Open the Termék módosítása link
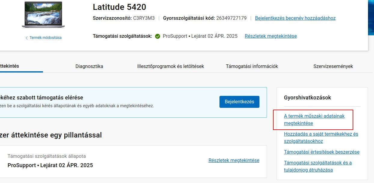 (45, 38)
